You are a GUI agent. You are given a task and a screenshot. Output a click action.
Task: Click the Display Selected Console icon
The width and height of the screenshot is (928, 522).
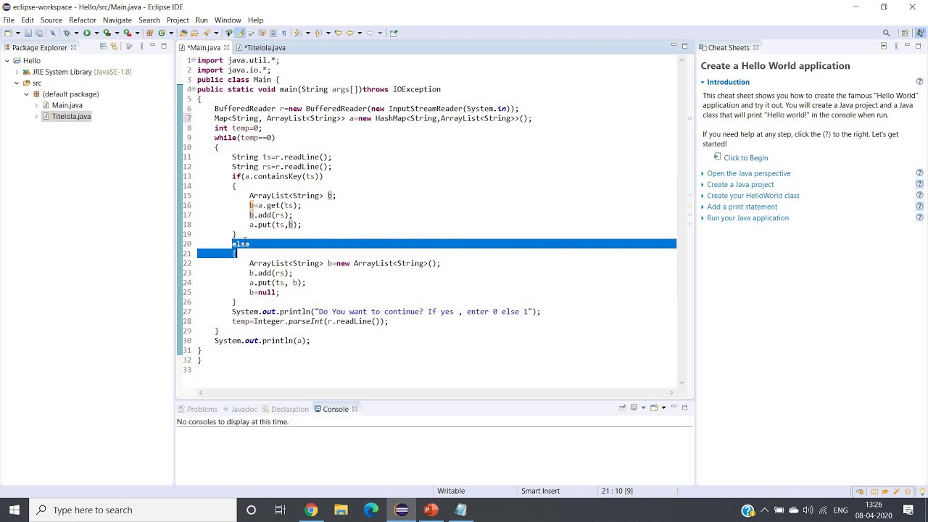634,408
